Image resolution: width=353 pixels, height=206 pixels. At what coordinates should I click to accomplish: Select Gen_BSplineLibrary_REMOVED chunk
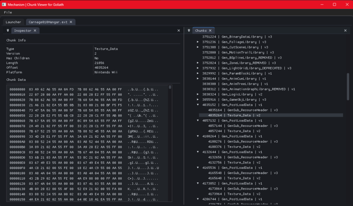coord(242,58)
